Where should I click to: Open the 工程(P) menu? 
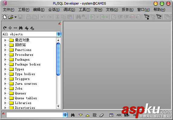[24, 10]
